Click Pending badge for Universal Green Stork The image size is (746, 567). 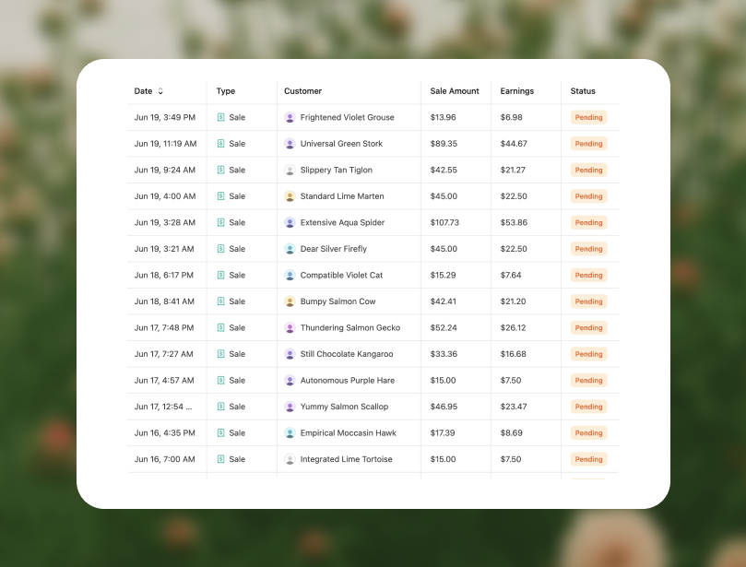[x=588, y=144]
